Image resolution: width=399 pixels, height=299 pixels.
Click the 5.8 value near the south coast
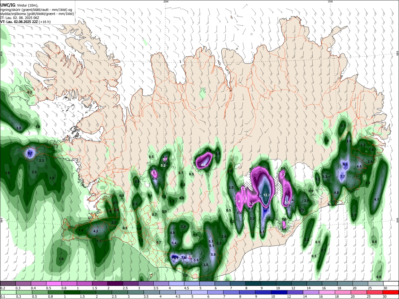(213, 254)
